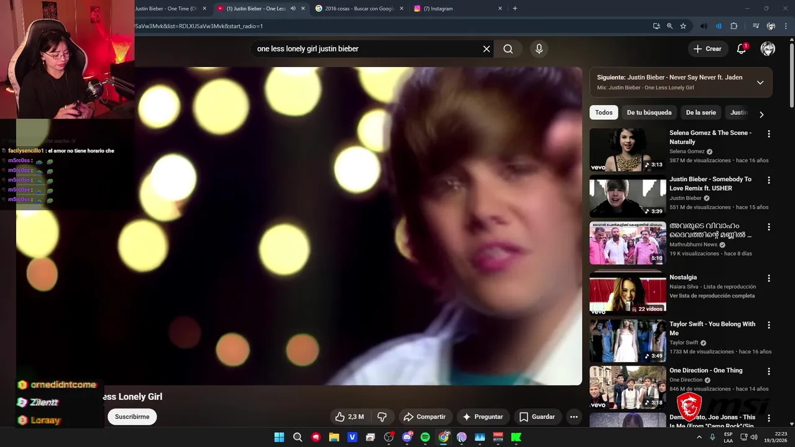Open the green Kick app in taskbar
The height and width of the screenshot is (447, 795).
(x=516, y=437)
